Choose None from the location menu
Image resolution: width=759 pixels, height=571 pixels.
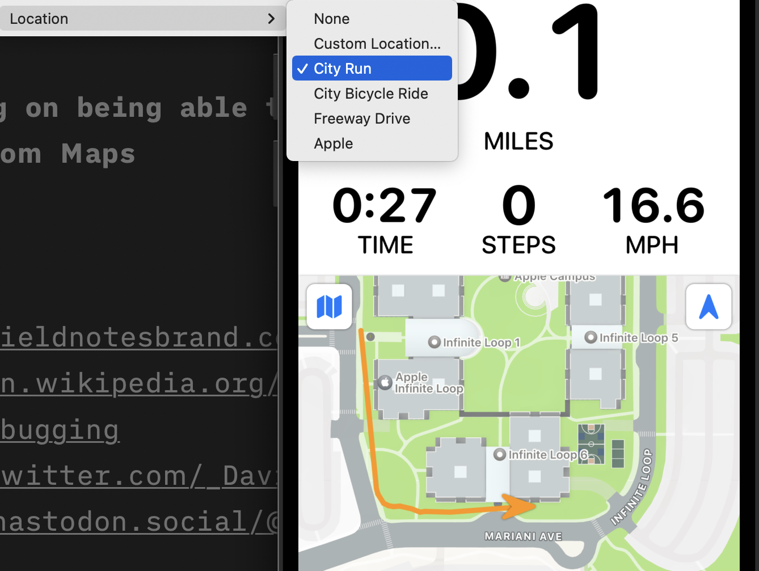[x=332, y=19]
